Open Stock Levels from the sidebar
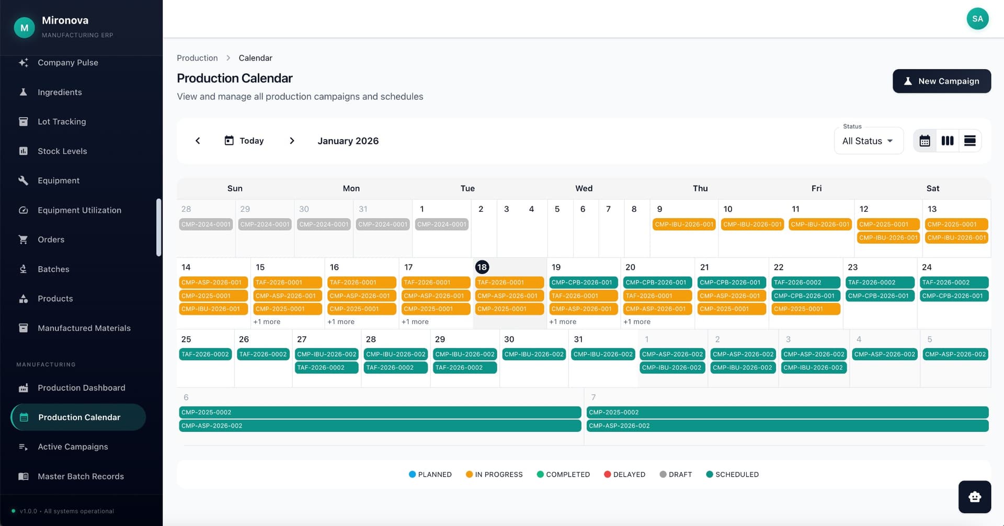 [x=62, y=151]
